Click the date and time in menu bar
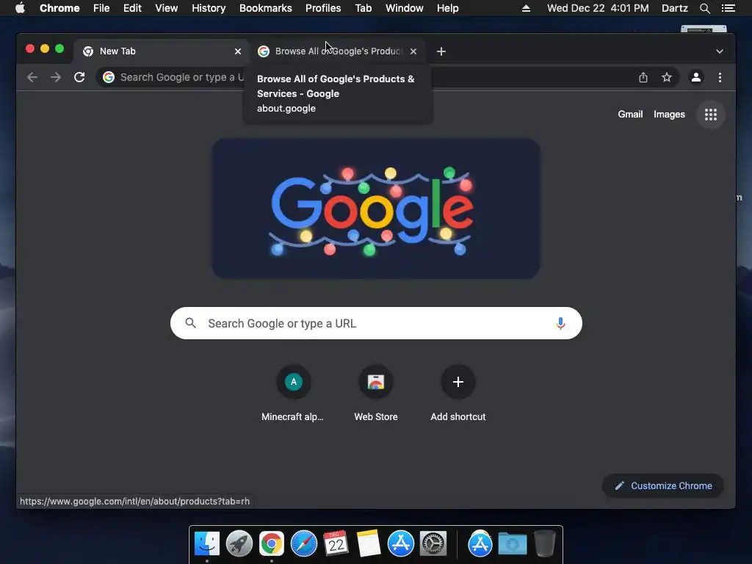Viewport: 752px width, 564px height. pyautogui.click(x=598, y=8)
